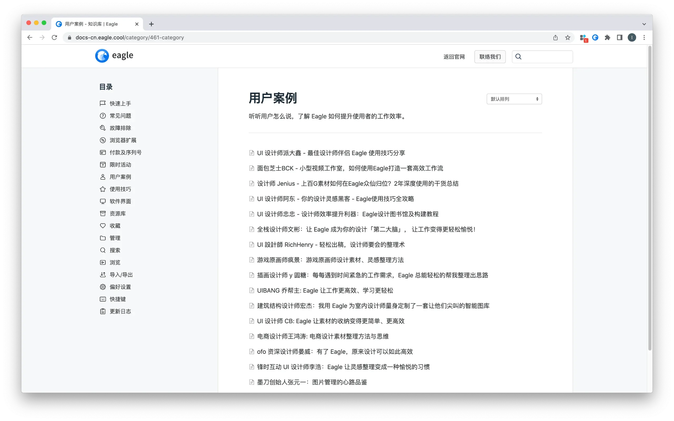This screenshot has height=421, width=674.
Task: Click the 限时活动 calendar icon
Action: click(103, 164)
